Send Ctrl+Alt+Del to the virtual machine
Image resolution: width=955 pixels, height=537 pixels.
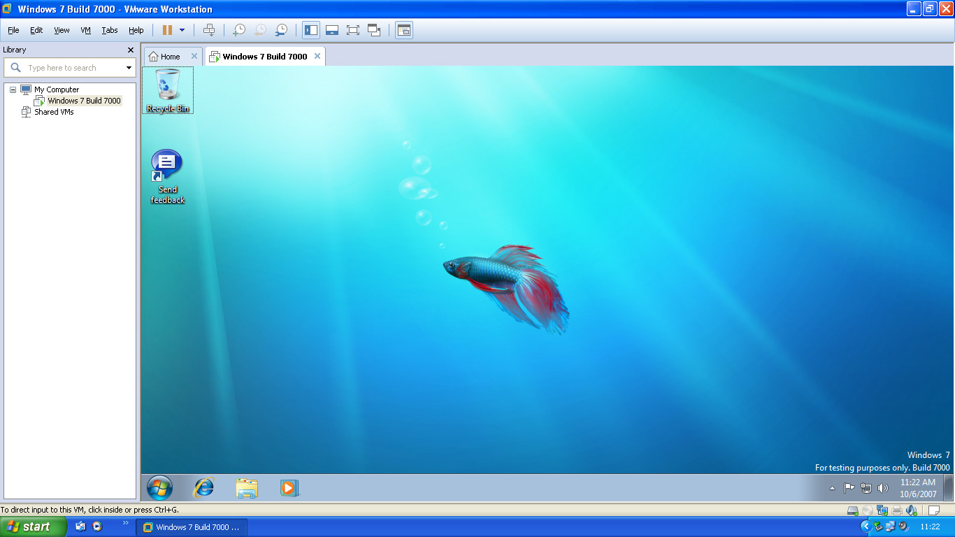pos(208,30)
